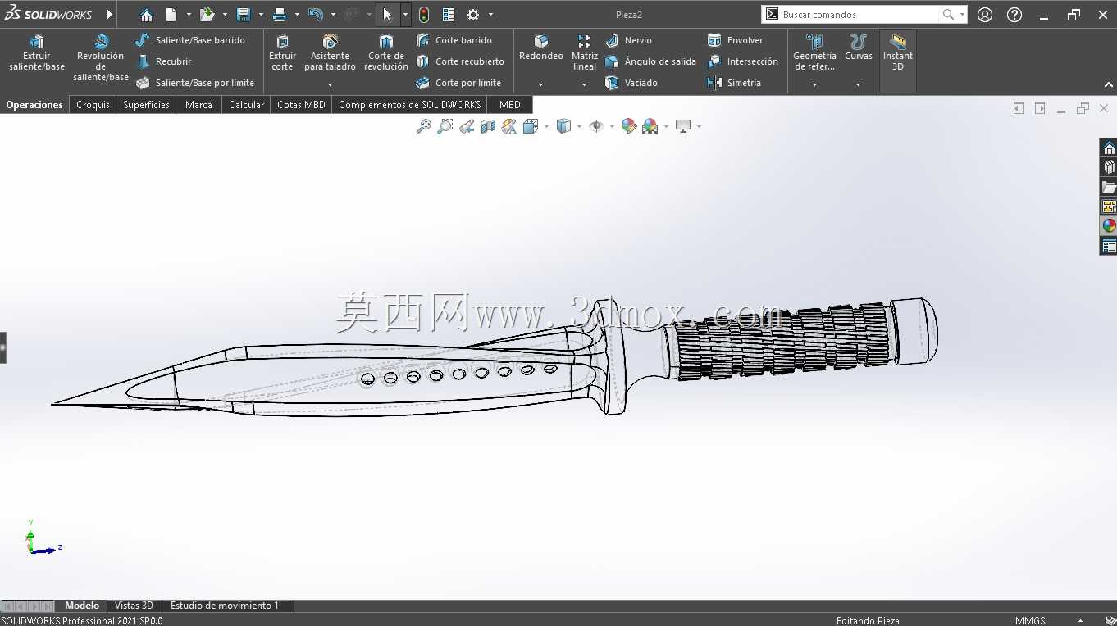Edit appearance color ball
The height and width of the screenshot is (626, 1117).
pyautogui.click(x=629, y=126)
